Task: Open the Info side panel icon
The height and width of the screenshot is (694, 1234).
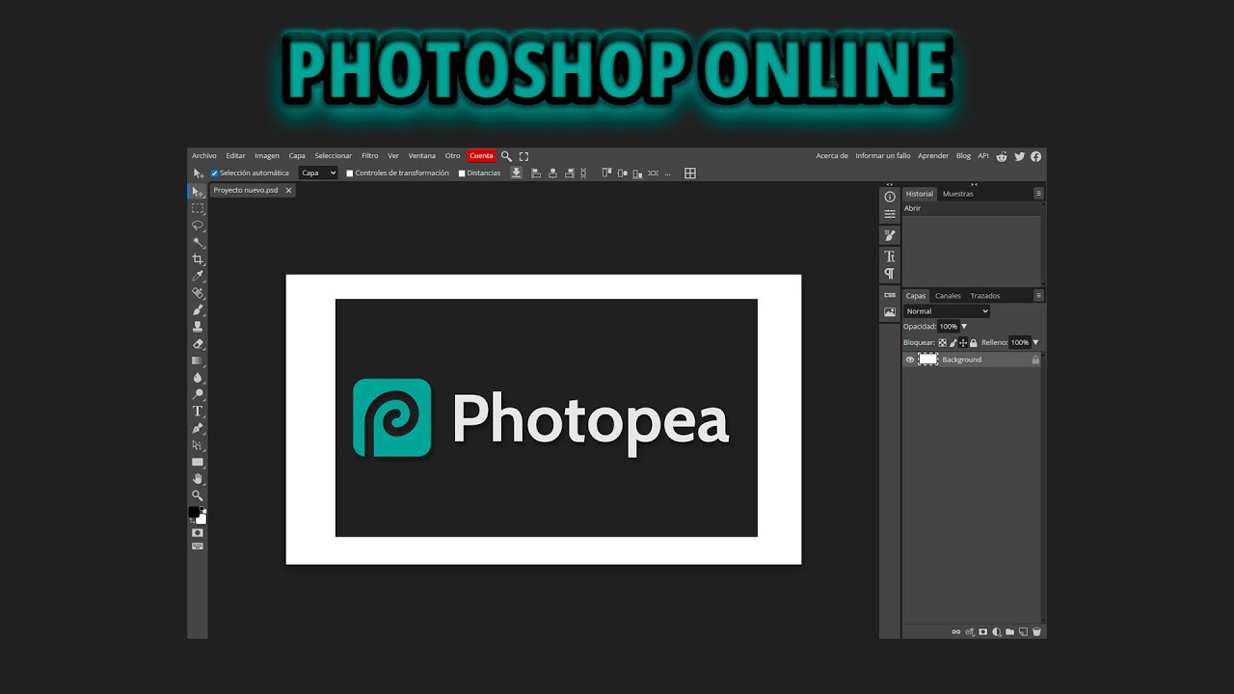Action: click(x=890, y=197)
